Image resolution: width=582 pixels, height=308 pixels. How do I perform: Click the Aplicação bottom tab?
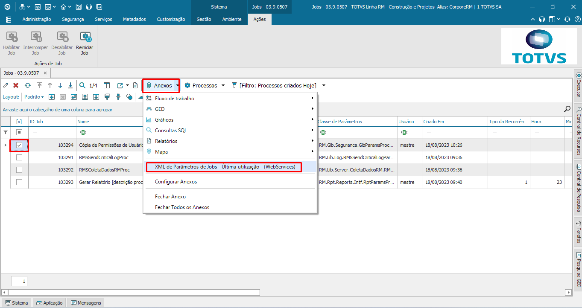pos(50,303)
